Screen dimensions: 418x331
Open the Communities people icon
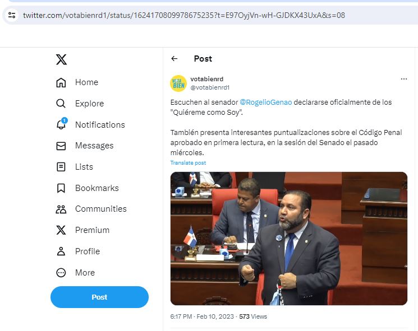(61, 209)
